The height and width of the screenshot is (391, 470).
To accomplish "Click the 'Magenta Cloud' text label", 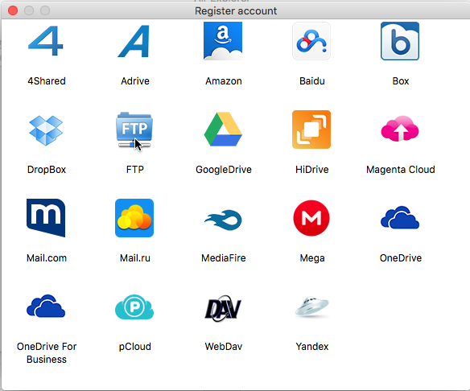I will (401, 170).
